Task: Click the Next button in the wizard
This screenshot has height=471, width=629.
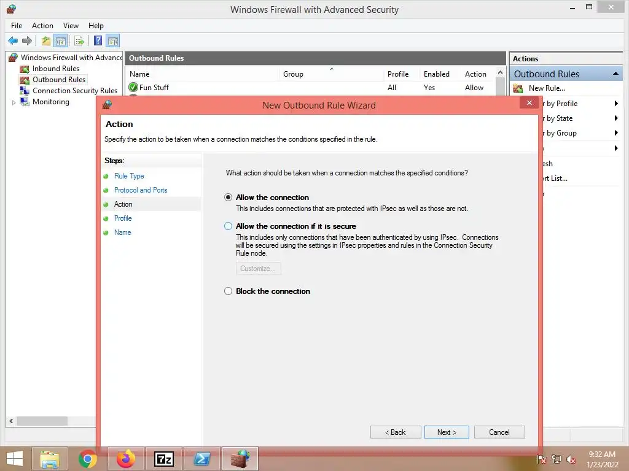Action: [447, 432]
